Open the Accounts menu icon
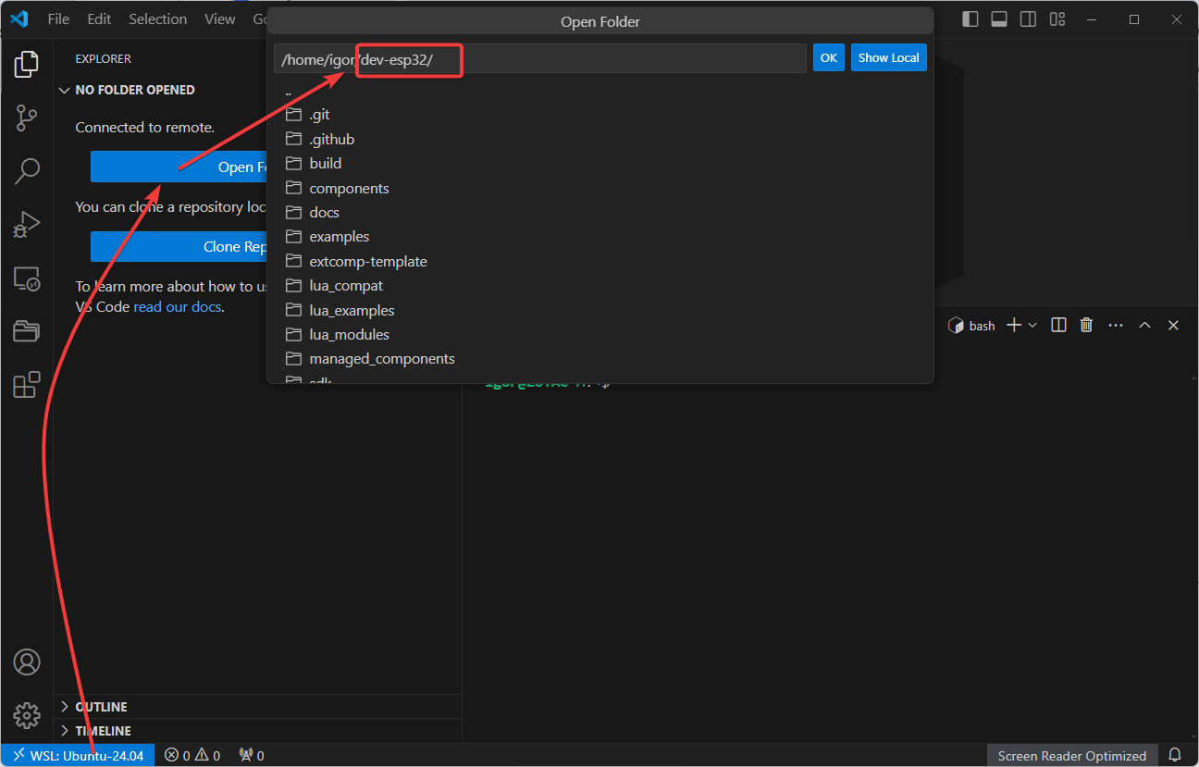 (x=27, y=662)
